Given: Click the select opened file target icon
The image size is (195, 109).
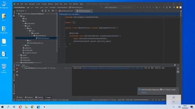Looking at the screenshot, I should point(42,11).
